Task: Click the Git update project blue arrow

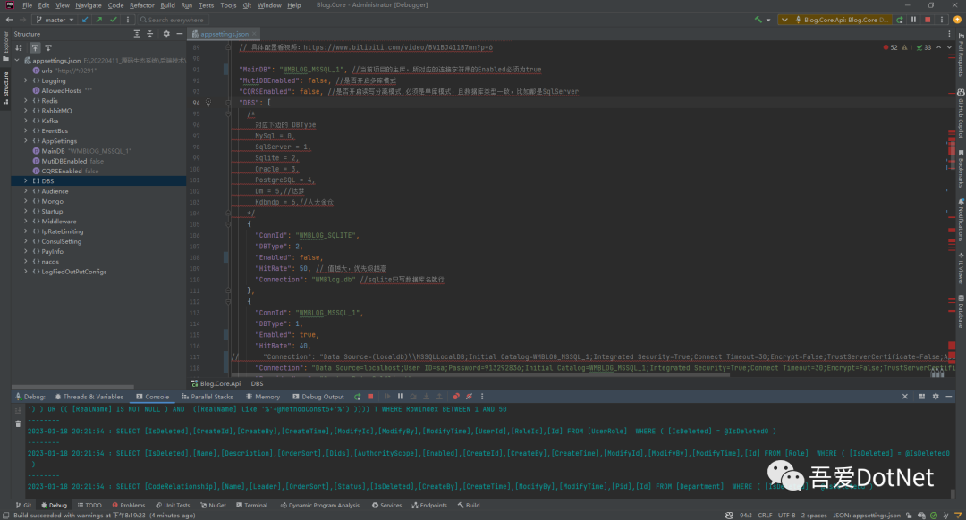Action: click(86, 19)
